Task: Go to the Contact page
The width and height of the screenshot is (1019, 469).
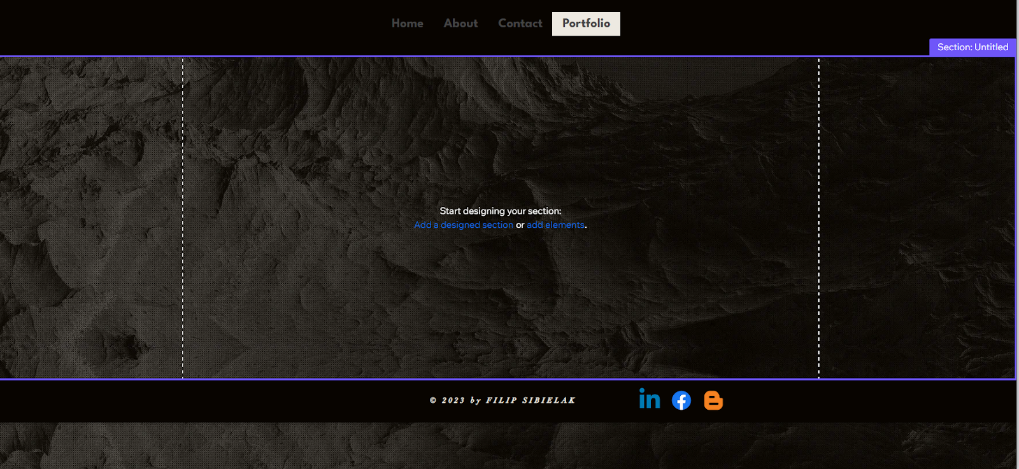Action: pos(520,24)
